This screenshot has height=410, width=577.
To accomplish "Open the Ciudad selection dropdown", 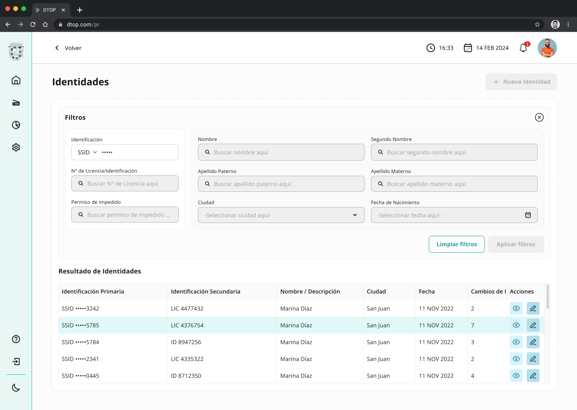I will click(281, 215).
